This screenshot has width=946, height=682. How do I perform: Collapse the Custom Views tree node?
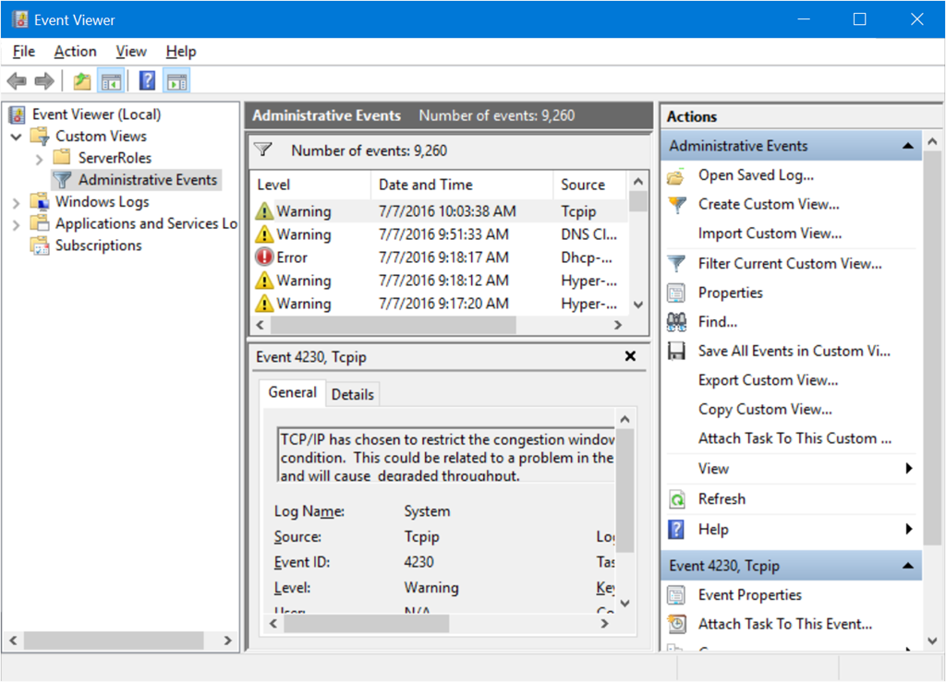click(x=17, y=137)
